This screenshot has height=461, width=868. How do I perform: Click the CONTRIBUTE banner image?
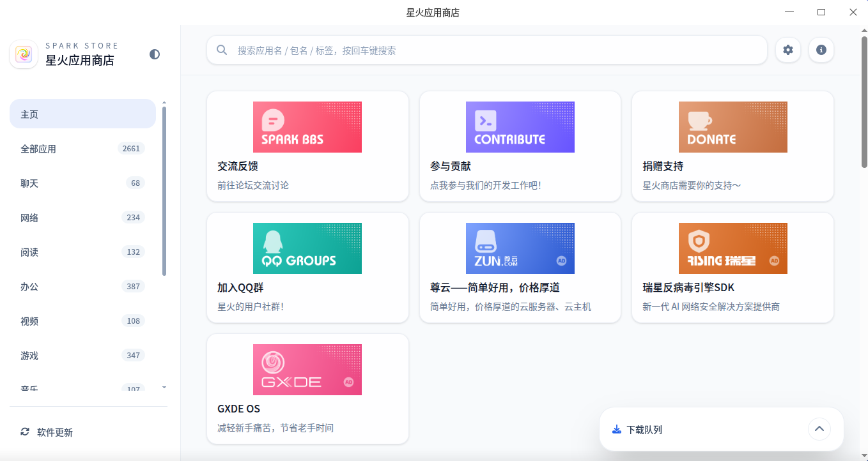point(520,127)
